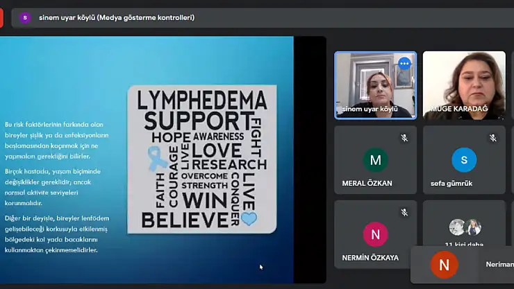
Task: Click the Lymphedema Support word cloud image
Action: coord(201,159)
